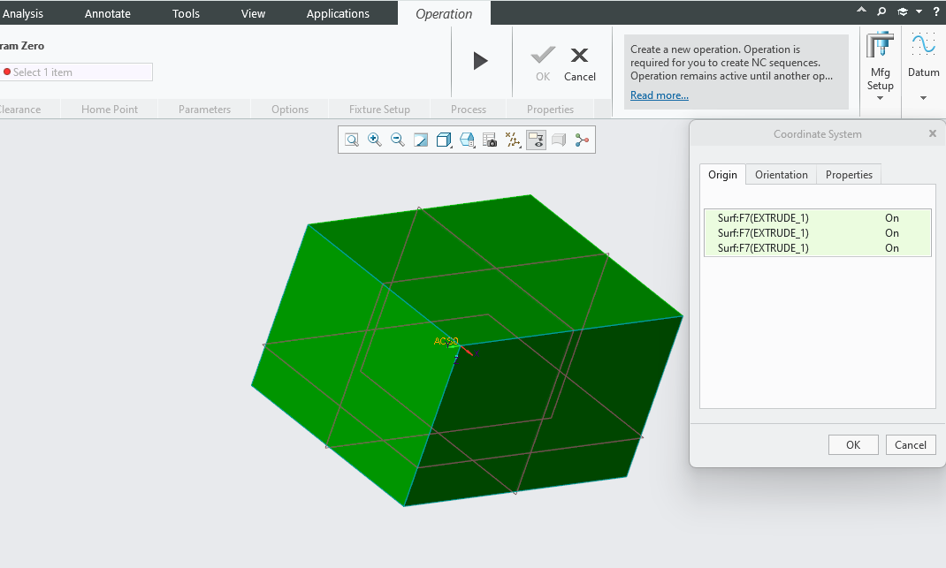Image resolution: width=946 pixels, height=568 pixels.
Task: Click the play preview arrow button
Action: (x=480, y=61)
